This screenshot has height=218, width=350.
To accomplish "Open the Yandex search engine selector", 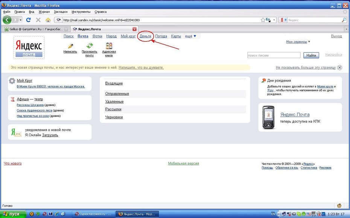I will click(x=283, y=20).
